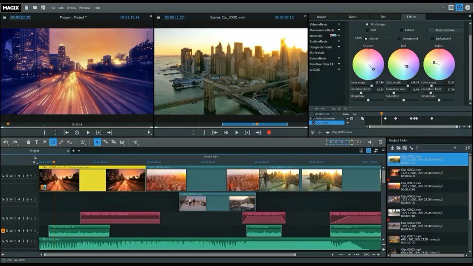Viewport: 473px width, 266px height.
Task: Toggle the Color correction keyframe checkbox
Action: tap(314, 119)
